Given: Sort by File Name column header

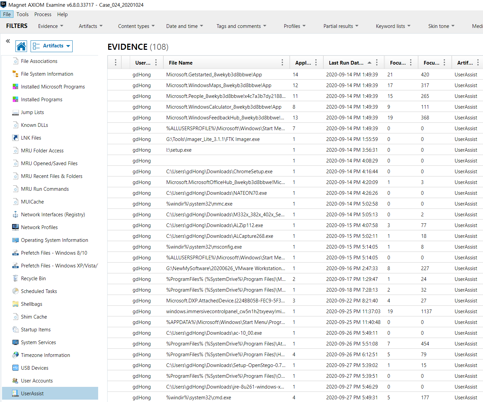Looking at the screenshot, I should 181,63.
